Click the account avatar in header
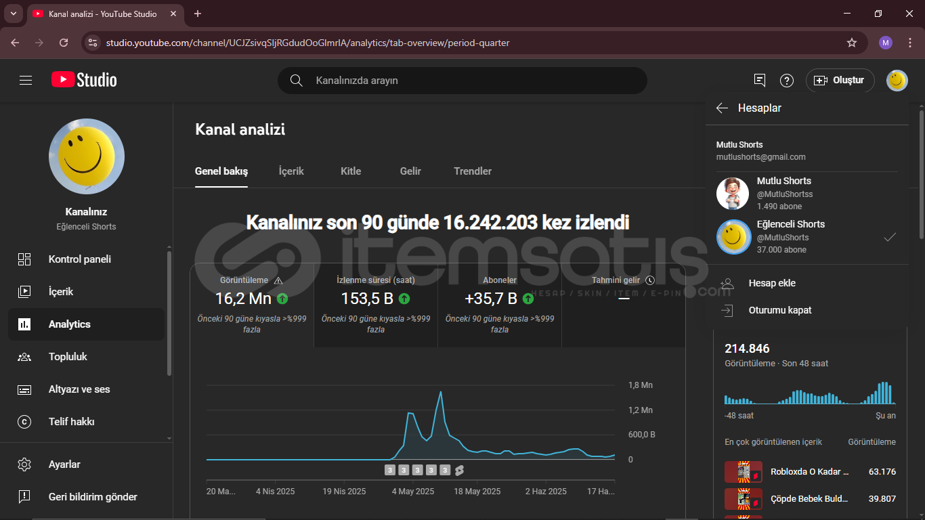925x520 pixels. pyautogui.click(x=897, y=81)
